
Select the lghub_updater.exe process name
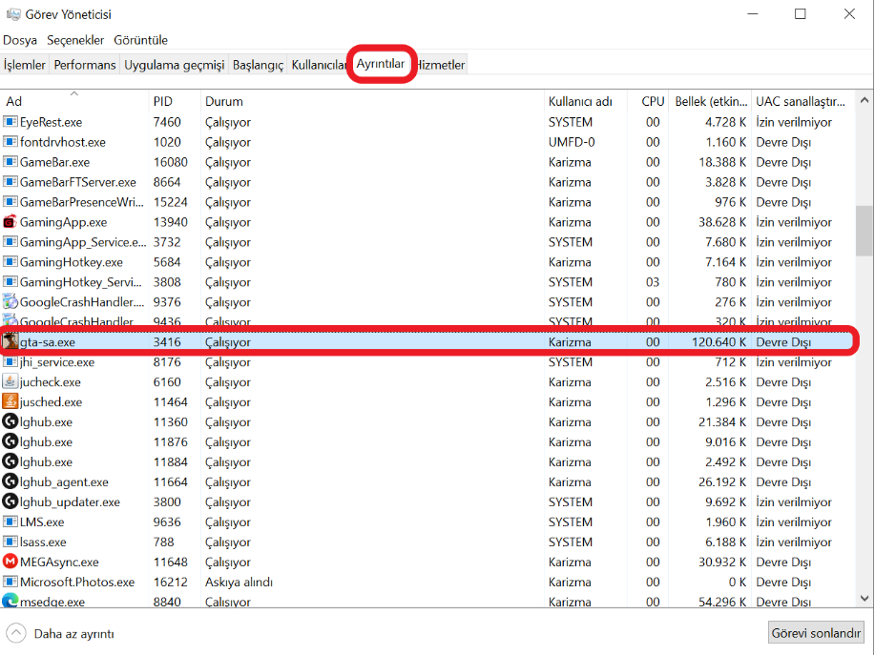tap(70, 502)
